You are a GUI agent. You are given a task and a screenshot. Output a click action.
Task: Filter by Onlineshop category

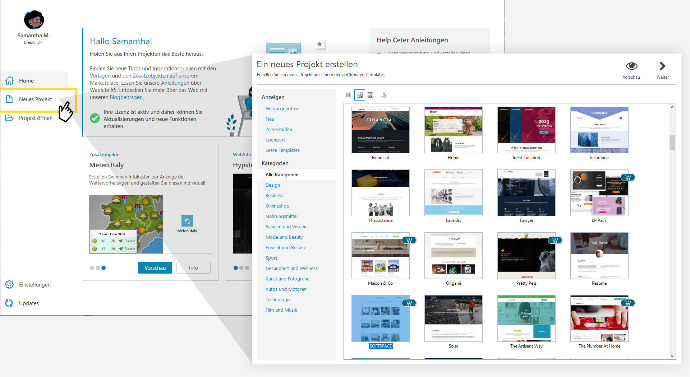(277, 206)
